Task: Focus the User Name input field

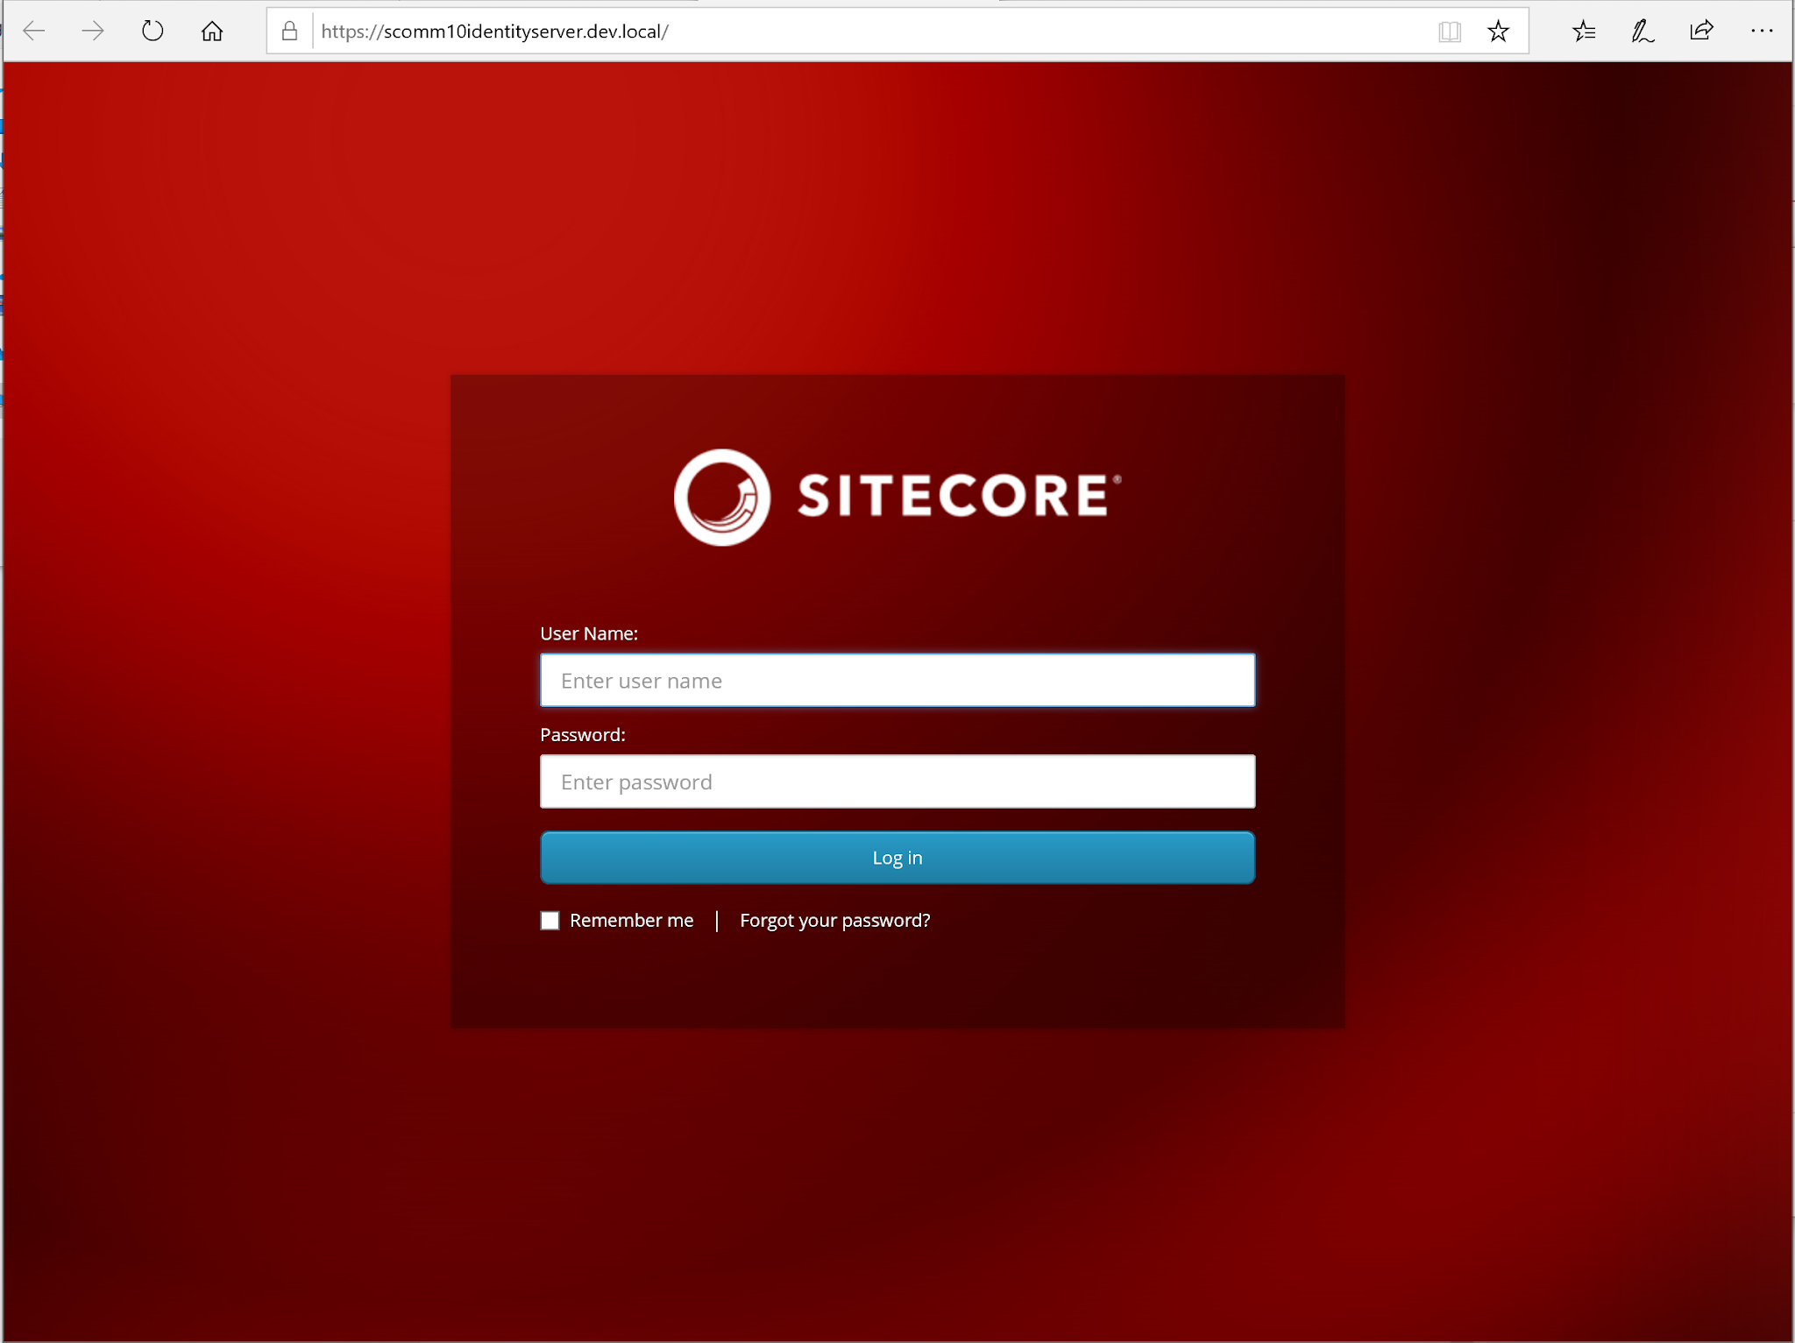Action: [x=897, y=680]
